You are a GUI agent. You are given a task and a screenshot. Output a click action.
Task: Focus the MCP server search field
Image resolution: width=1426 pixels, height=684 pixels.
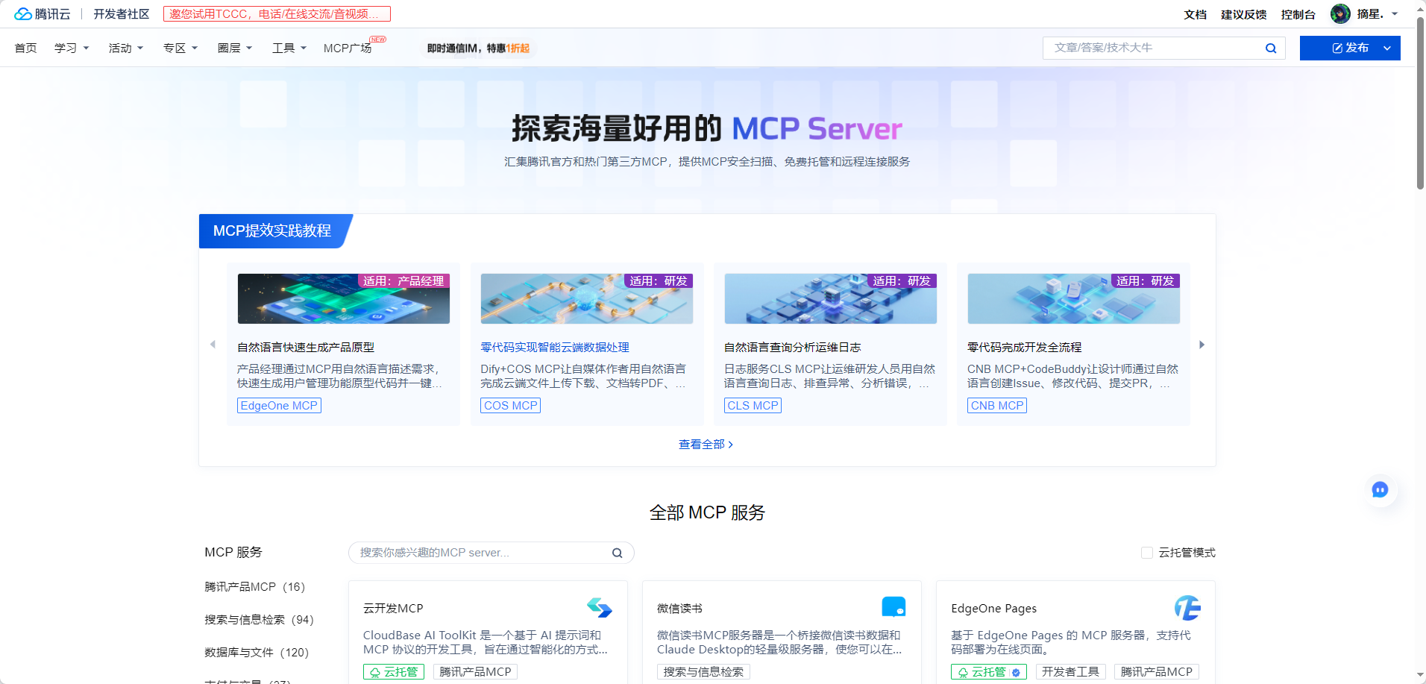pos(481,553)
